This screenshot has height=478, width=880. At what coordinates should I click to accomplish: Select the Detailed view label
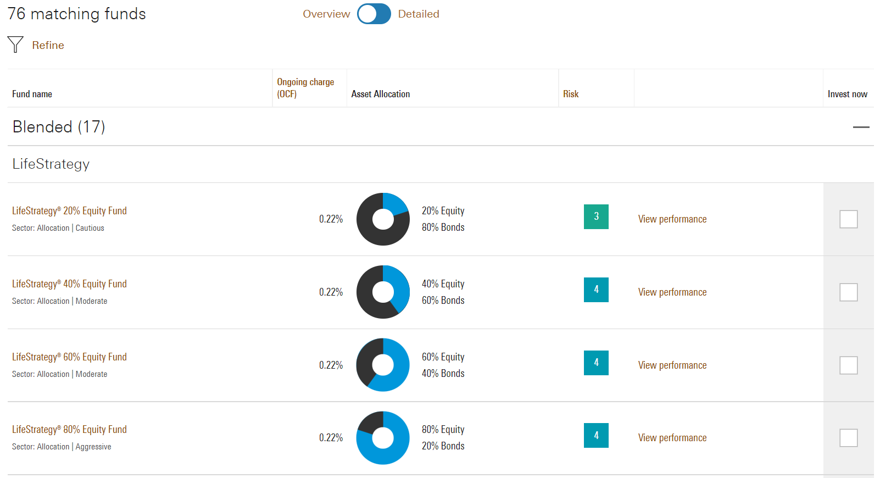[419, 14]
